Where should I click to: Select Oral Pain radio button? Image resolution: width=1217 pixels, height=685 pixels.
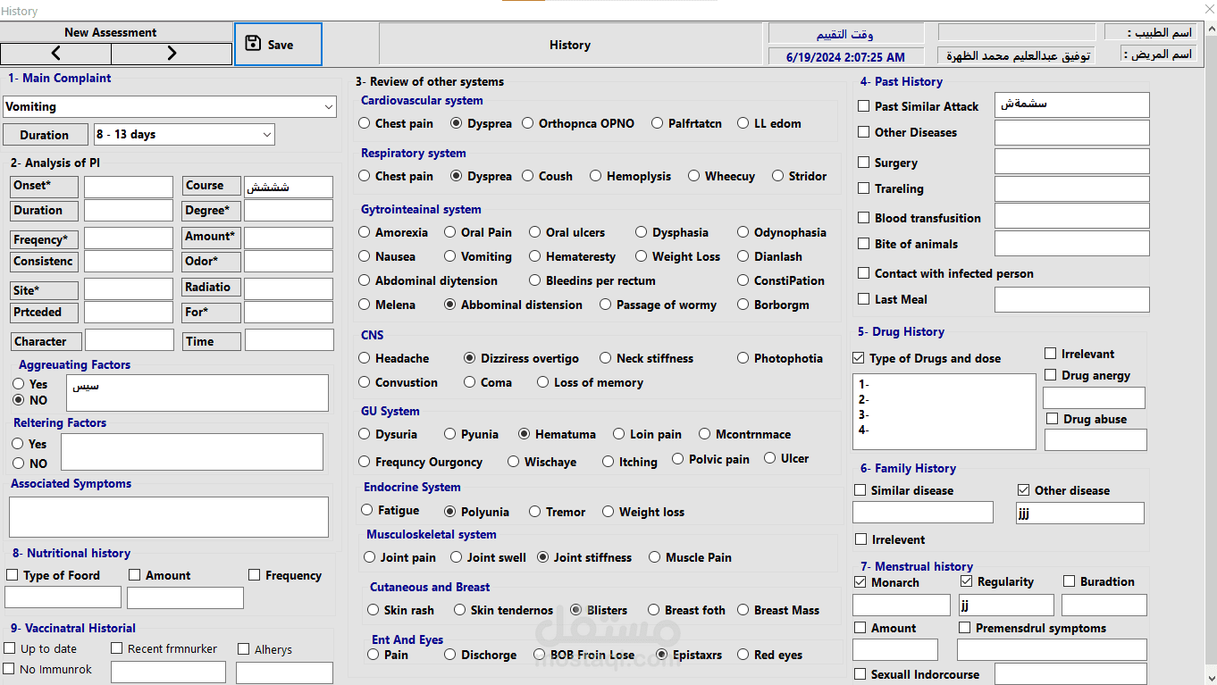(x=450, y=232)
